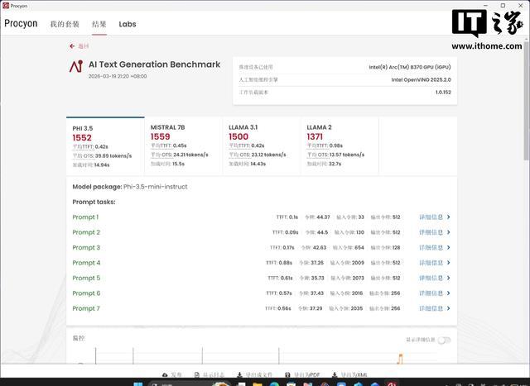Click the 监控 monitoring section heading
530x386 pixels.
pyautogui.click(x=79, y=338)
